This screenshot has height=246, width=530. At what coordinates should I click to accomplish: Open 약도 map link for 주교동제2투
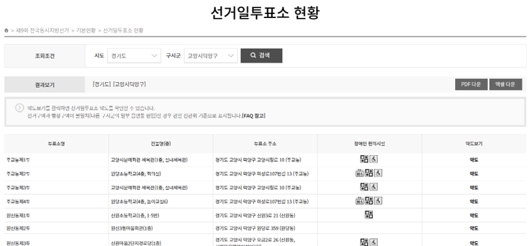coord(474,174)
